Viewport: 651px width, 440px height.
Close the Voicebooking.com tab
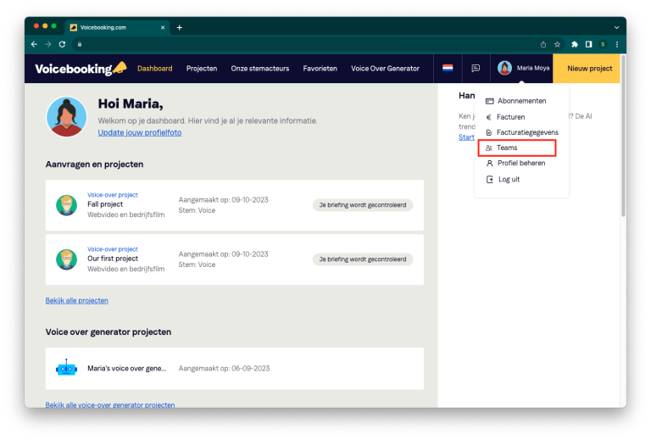163,27
